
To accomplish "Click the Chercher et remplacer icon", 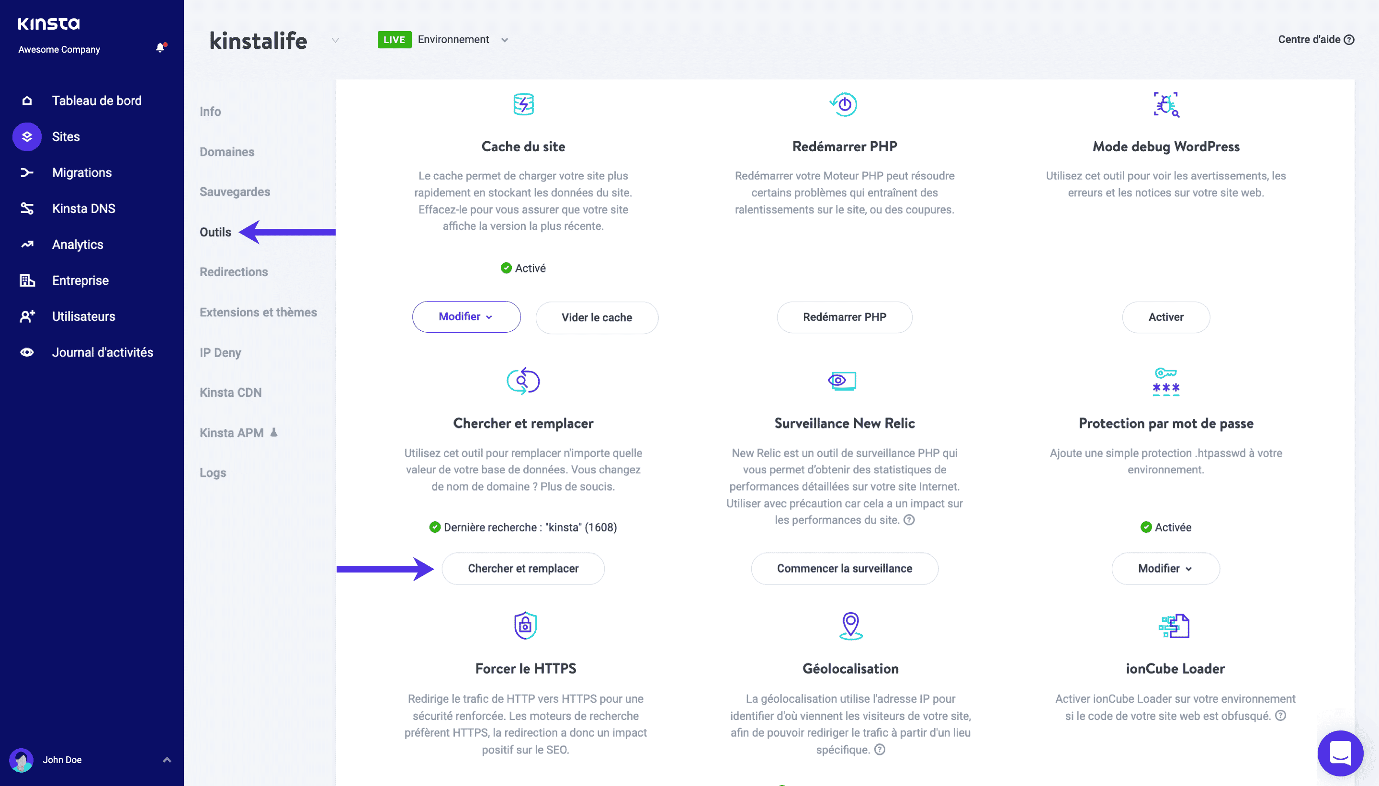I will point(523,381).
